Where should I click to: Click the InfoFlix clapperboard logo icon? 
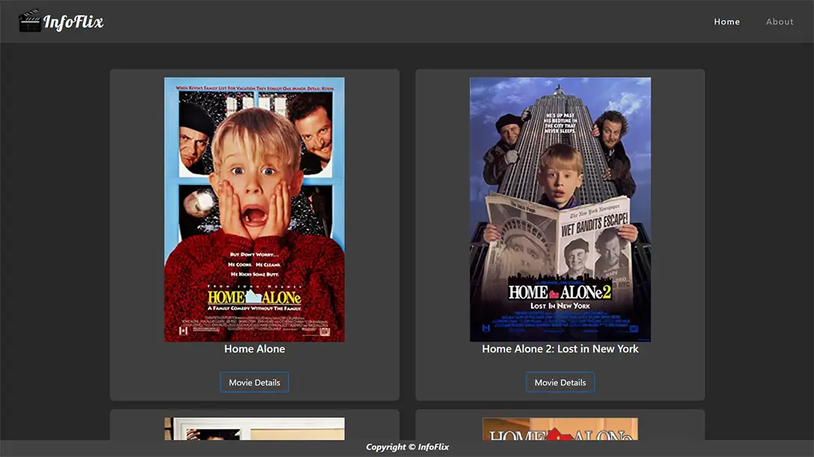[x=30, y=21]
